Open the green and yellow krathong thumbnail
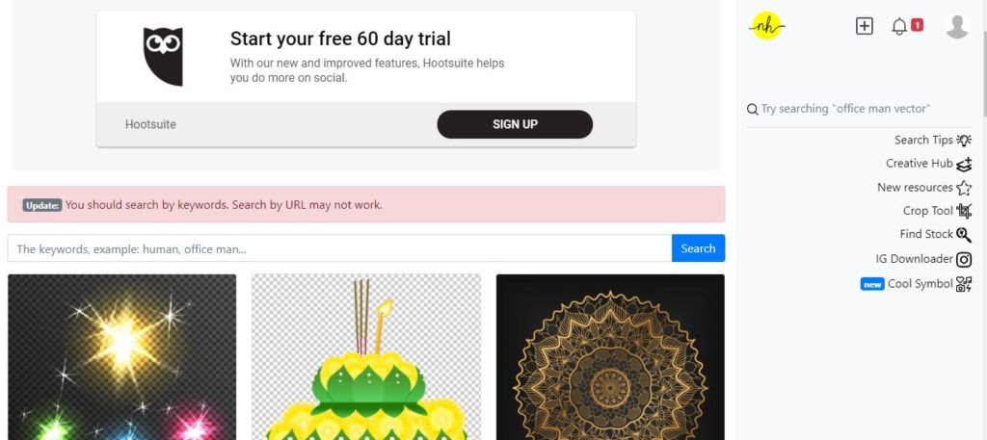 (x=366, y=357)
